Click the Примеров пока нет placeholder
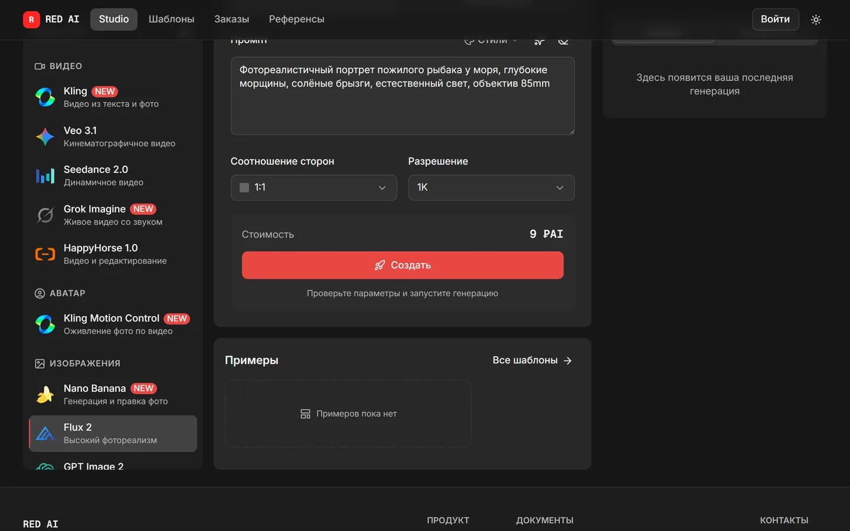This screenshot has width=850, height=531. coord(348,414)
